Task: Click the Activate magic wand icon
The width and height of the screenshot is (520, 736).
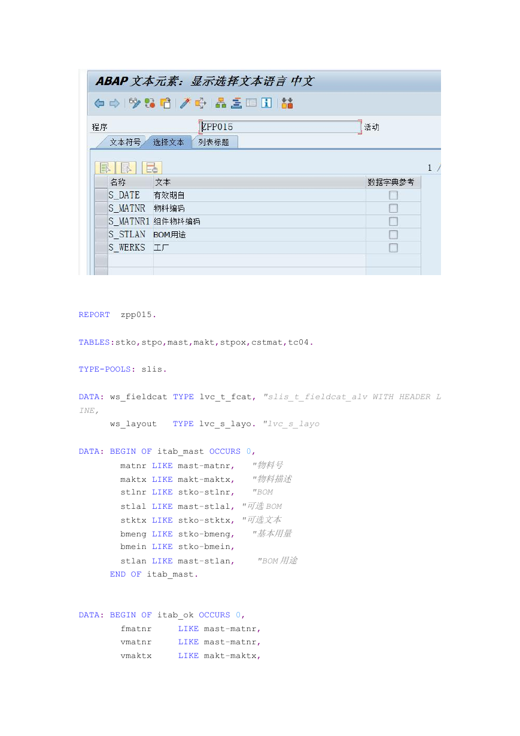Action: click(186, 103)
